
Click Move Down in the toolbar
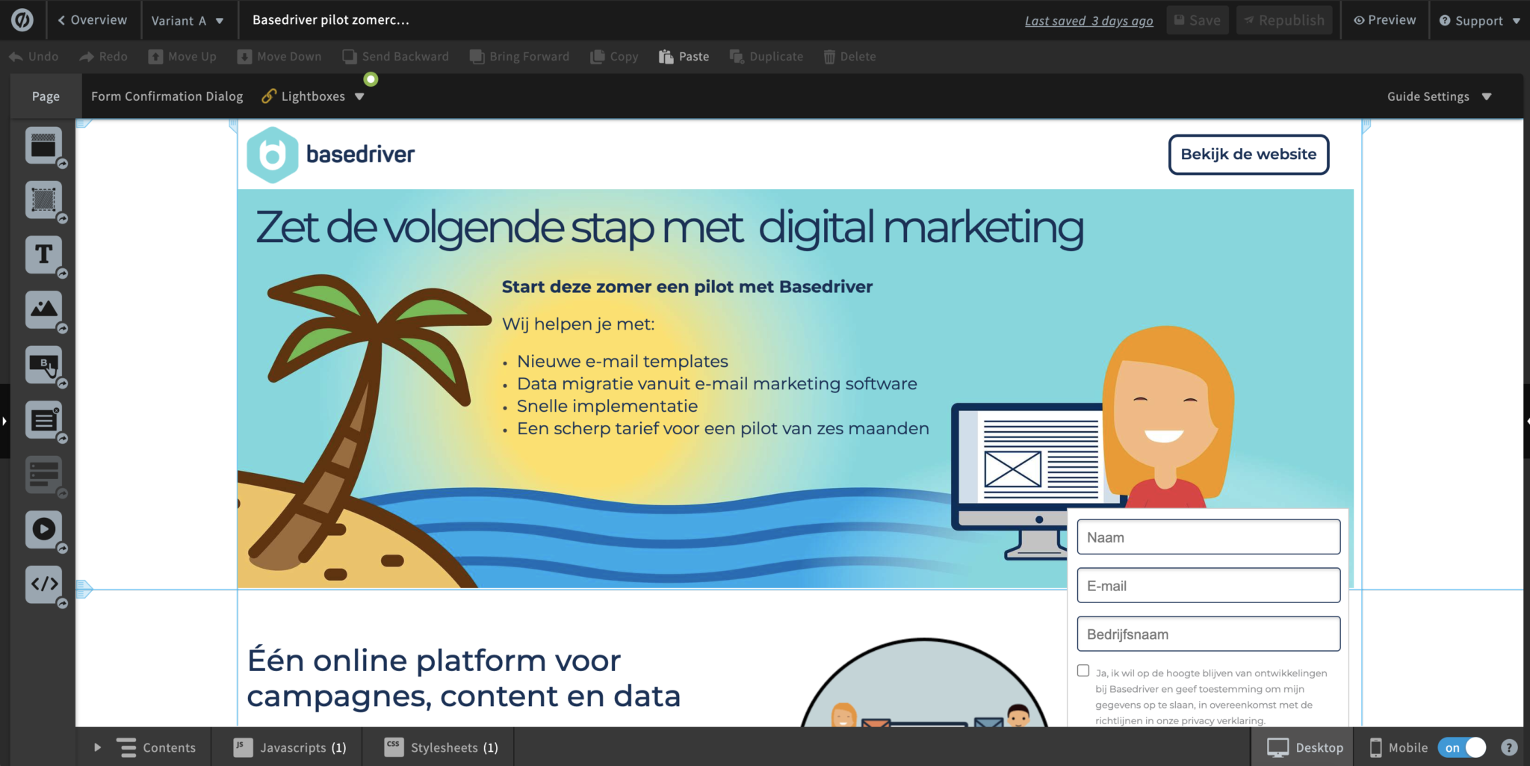[x=279, y=57]
